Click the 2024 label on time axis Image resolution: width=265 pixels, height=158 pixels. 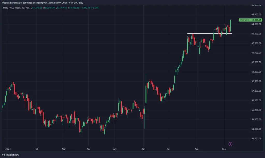[8, 149]
